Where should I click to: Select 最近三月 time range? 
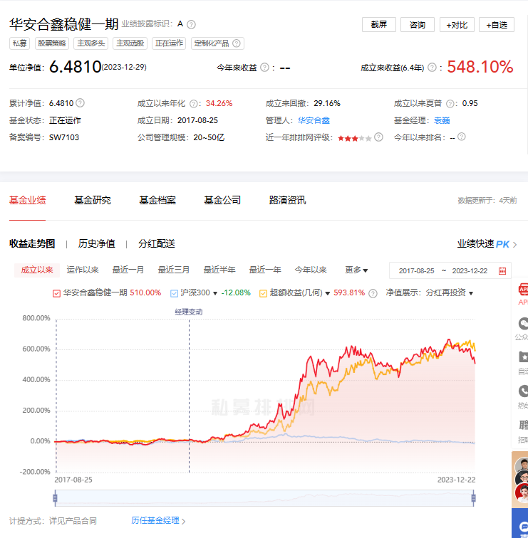click(174, 270)
